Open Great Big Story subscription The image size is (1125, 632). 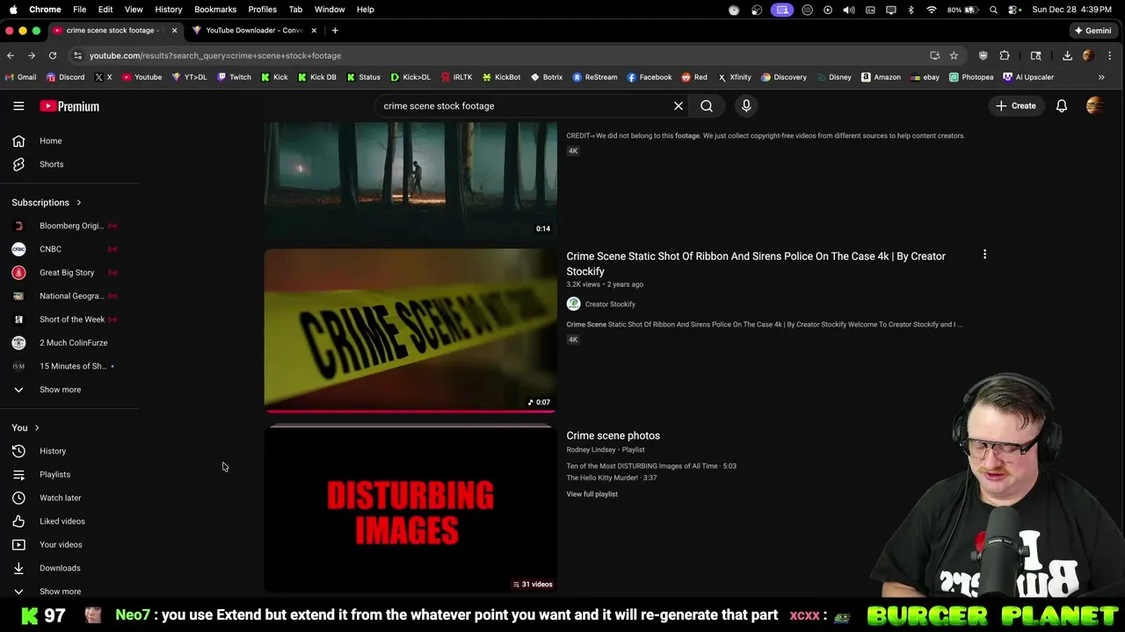(69, 273)
